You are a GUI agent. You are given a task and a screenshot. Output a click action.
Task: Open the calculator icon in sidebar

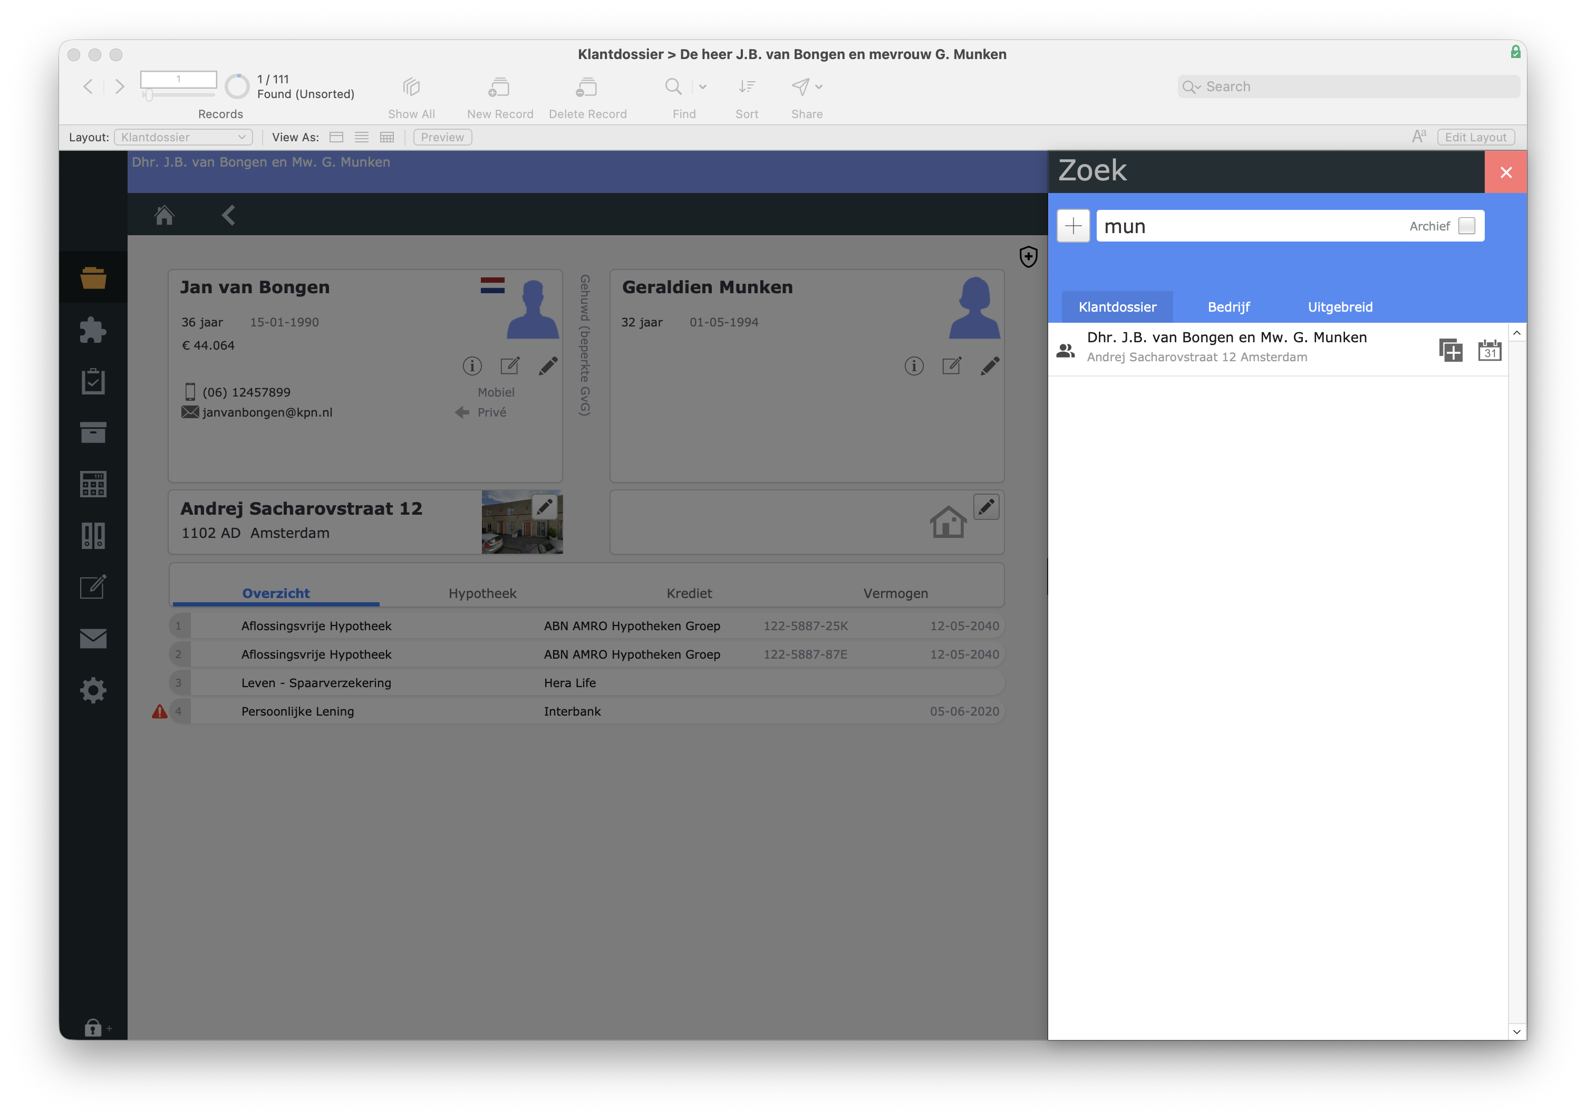(93, 484)
